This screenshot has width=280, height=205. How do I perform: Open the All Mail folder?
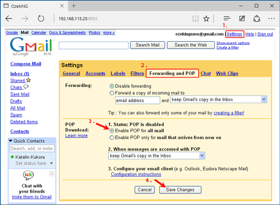(x=18, y=108)
